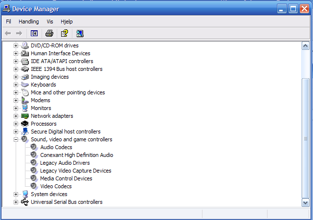Expand the IDE ATA/ATAPI controllers node
313x220 pixels.
[16, 61]
